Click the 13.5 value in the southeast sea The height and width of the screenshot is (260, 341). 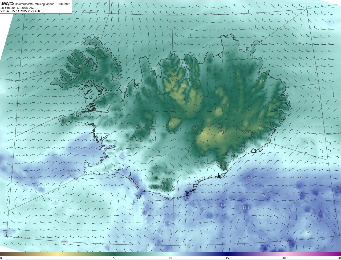321,215
